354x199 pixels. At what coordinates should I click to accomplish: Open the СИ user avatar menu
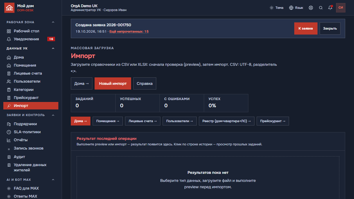pyautogui.click(x=341, y=8)
